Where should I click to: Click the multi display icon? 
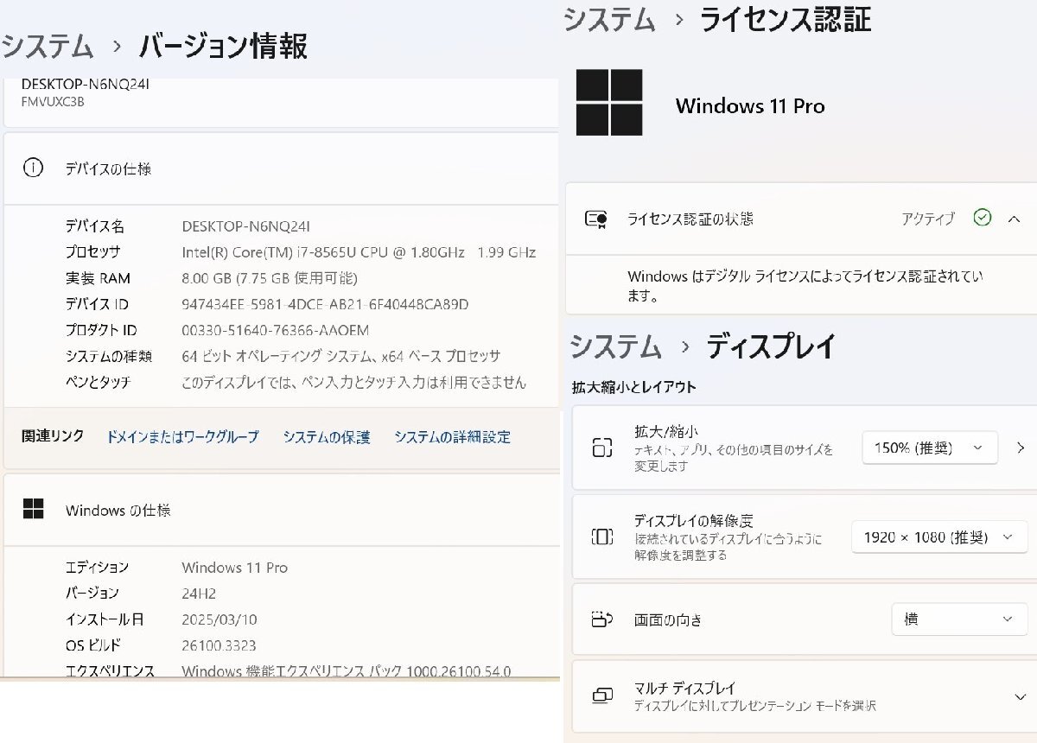pos(602,695)
